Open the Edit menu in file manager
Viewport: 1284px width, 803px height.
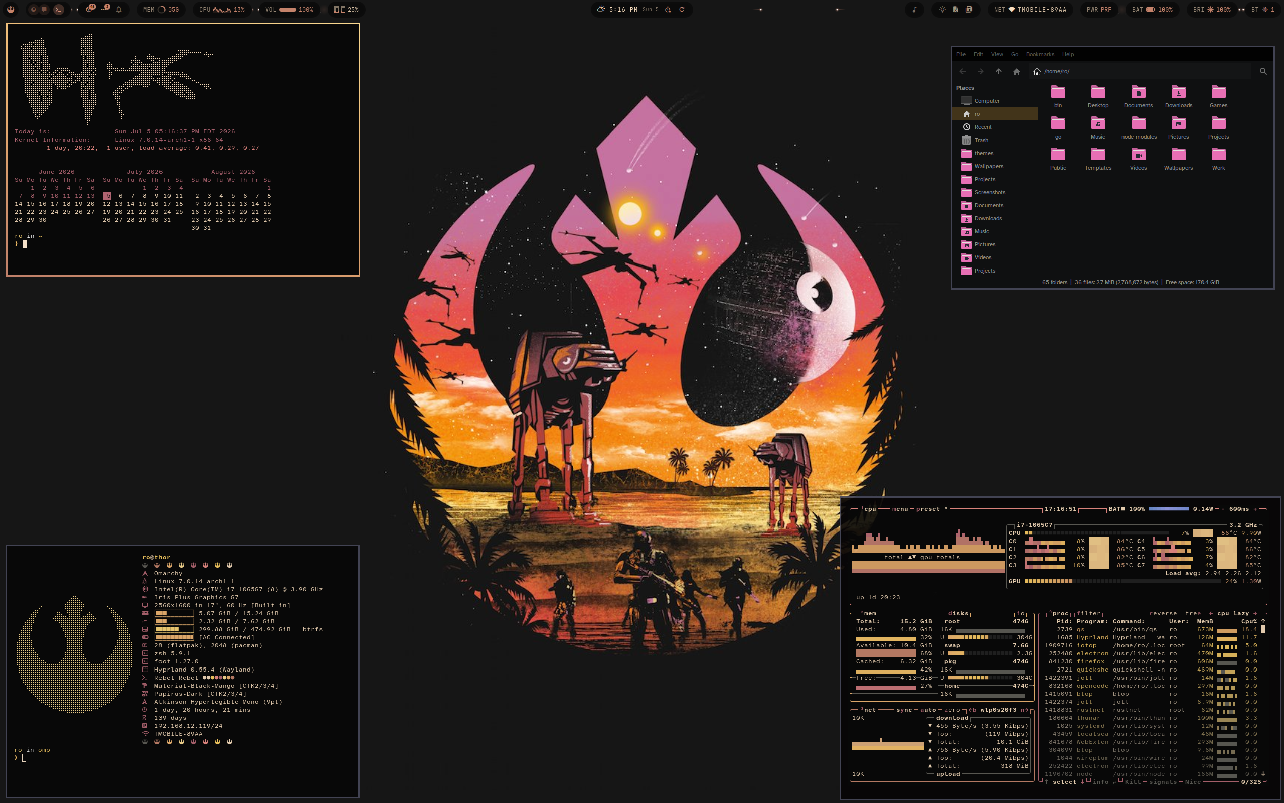(x=978, y=54)
